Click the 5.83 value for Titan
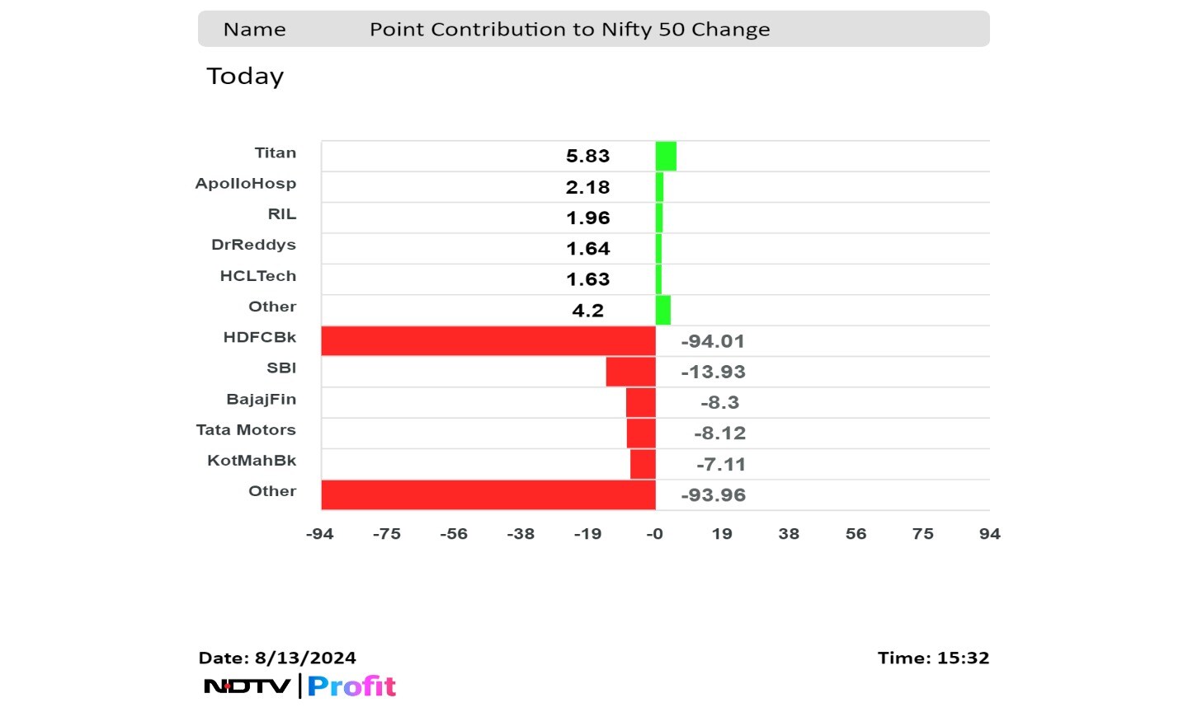This screenshot has height=712, width=1188. pos(587,156)
